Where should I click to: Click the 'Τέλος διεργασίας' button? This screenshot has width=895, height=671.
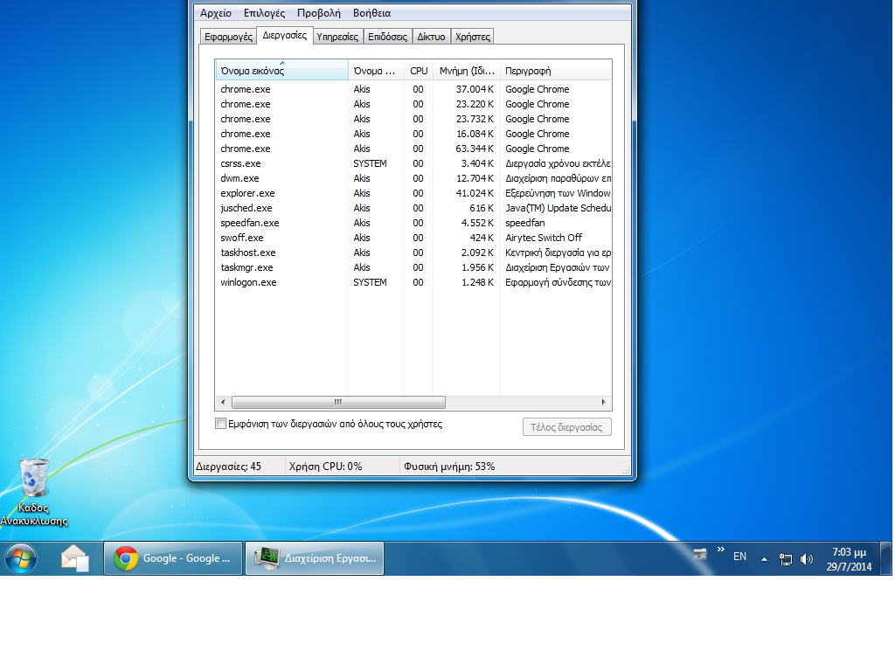(x=566, y=426)
